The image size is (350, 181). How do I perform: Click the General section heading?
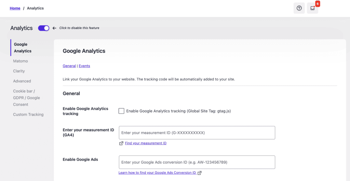[71, 93]
